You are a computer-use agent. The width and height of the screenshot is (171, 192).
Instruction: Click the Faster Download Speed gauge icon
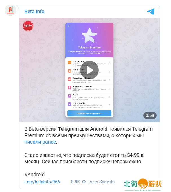point(69,79)
